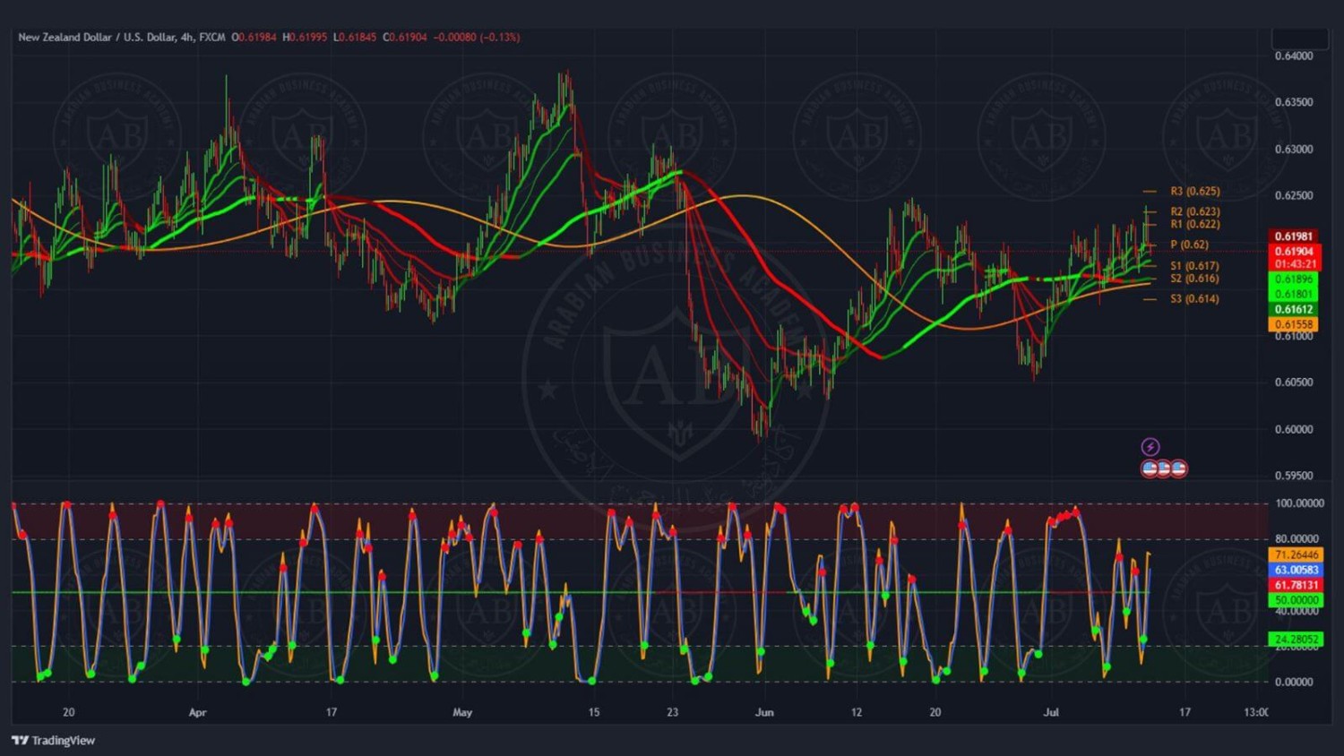This screenshot has width=1344, height=756.
Task: Click the dark red 0.61981 price label
Action: click(x=1294, y=237)
